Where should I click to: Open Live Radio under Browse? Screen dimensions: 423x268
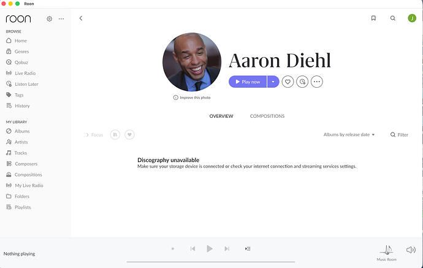pos(21,73)
